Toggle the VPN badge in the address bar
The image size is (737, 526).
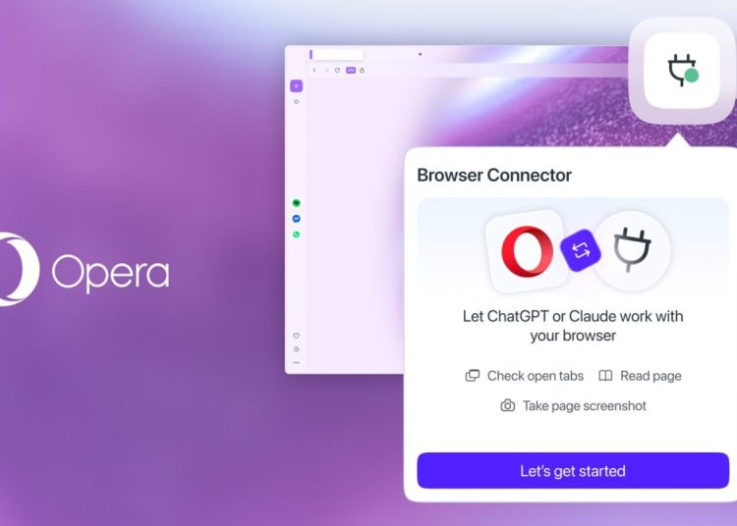(x=351, y=71)
